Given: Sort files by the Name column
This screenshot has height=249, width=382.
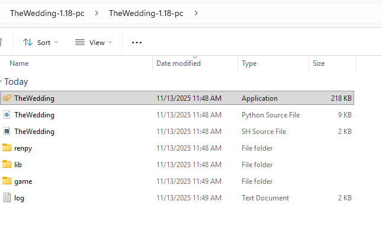Looking at the screenshot, I should point(19,63).
